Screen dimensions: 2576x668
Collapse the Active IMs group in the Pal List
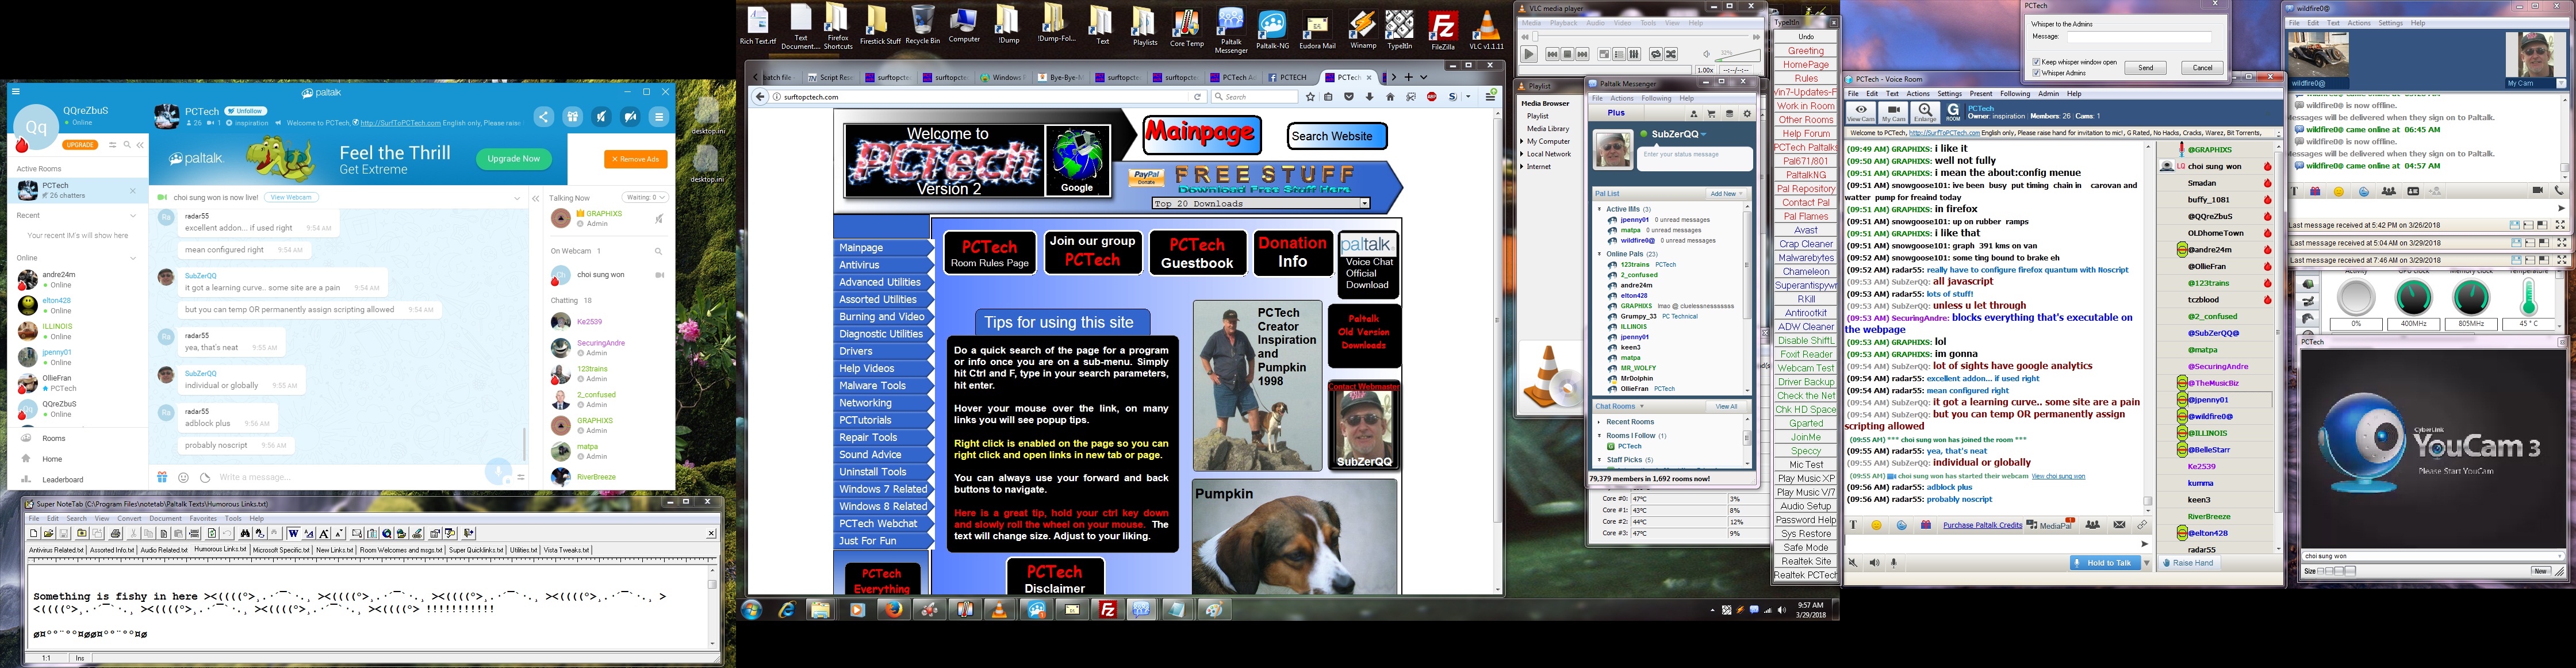(1600, 209)
